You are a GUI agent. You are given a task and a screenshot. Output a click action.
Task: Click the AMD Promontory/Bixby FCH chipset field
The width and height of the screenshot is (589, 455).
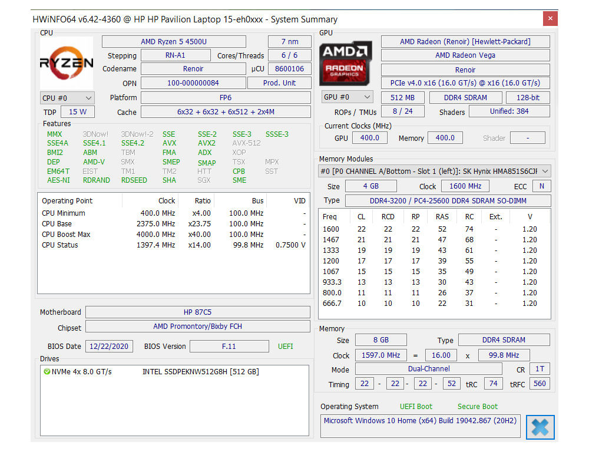tap(198, 327)
